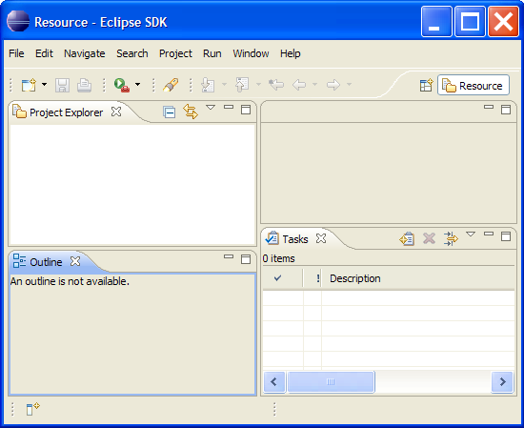
Task: Open the Project Explorer view menu triangle
Action: click(x=211, y=108)
